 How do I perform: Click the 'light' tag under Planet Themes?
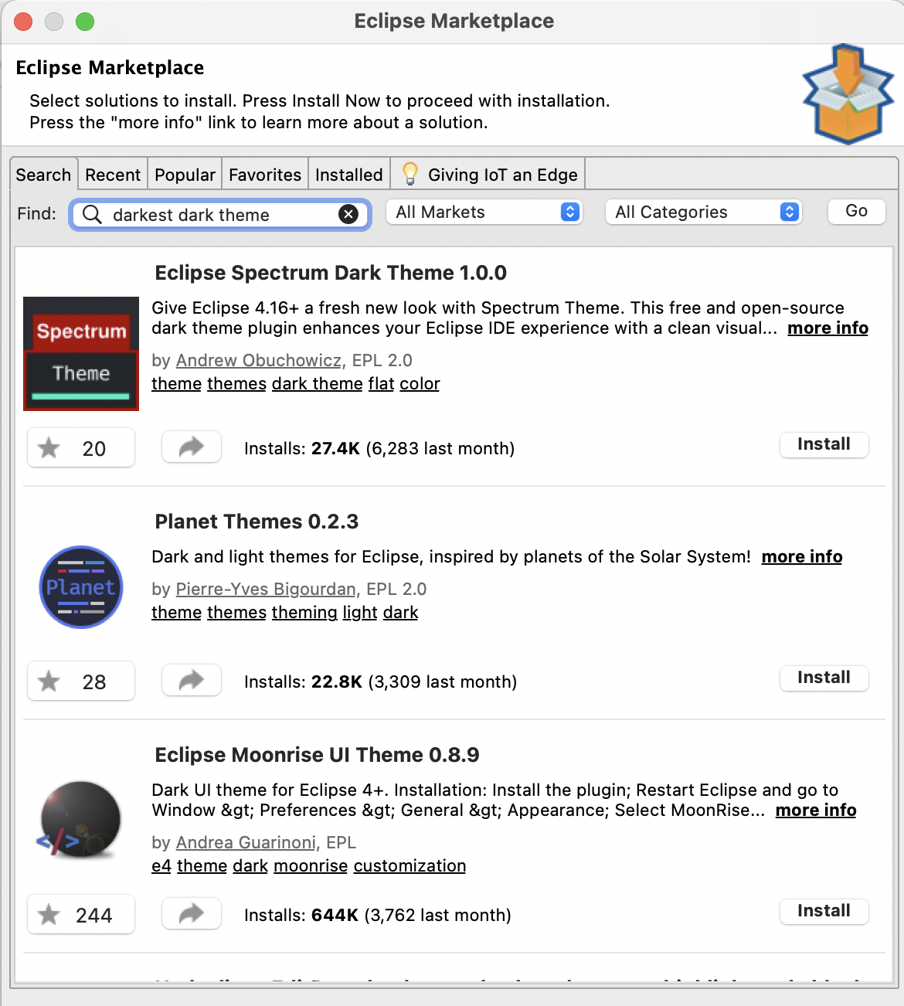point(360,612)
